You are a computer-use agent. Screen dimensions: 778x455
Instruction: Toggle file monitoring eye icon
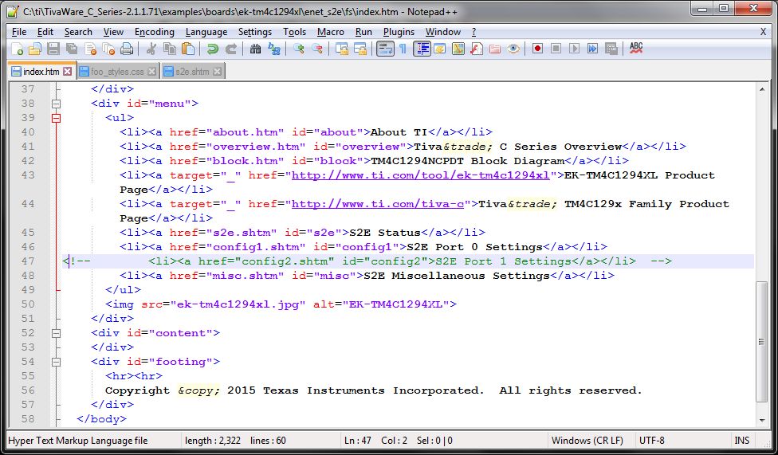tap(513, 49)
